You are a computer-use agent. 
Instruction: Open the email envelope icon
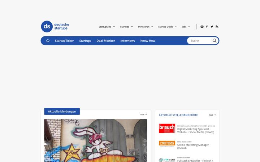coord(202,27)
